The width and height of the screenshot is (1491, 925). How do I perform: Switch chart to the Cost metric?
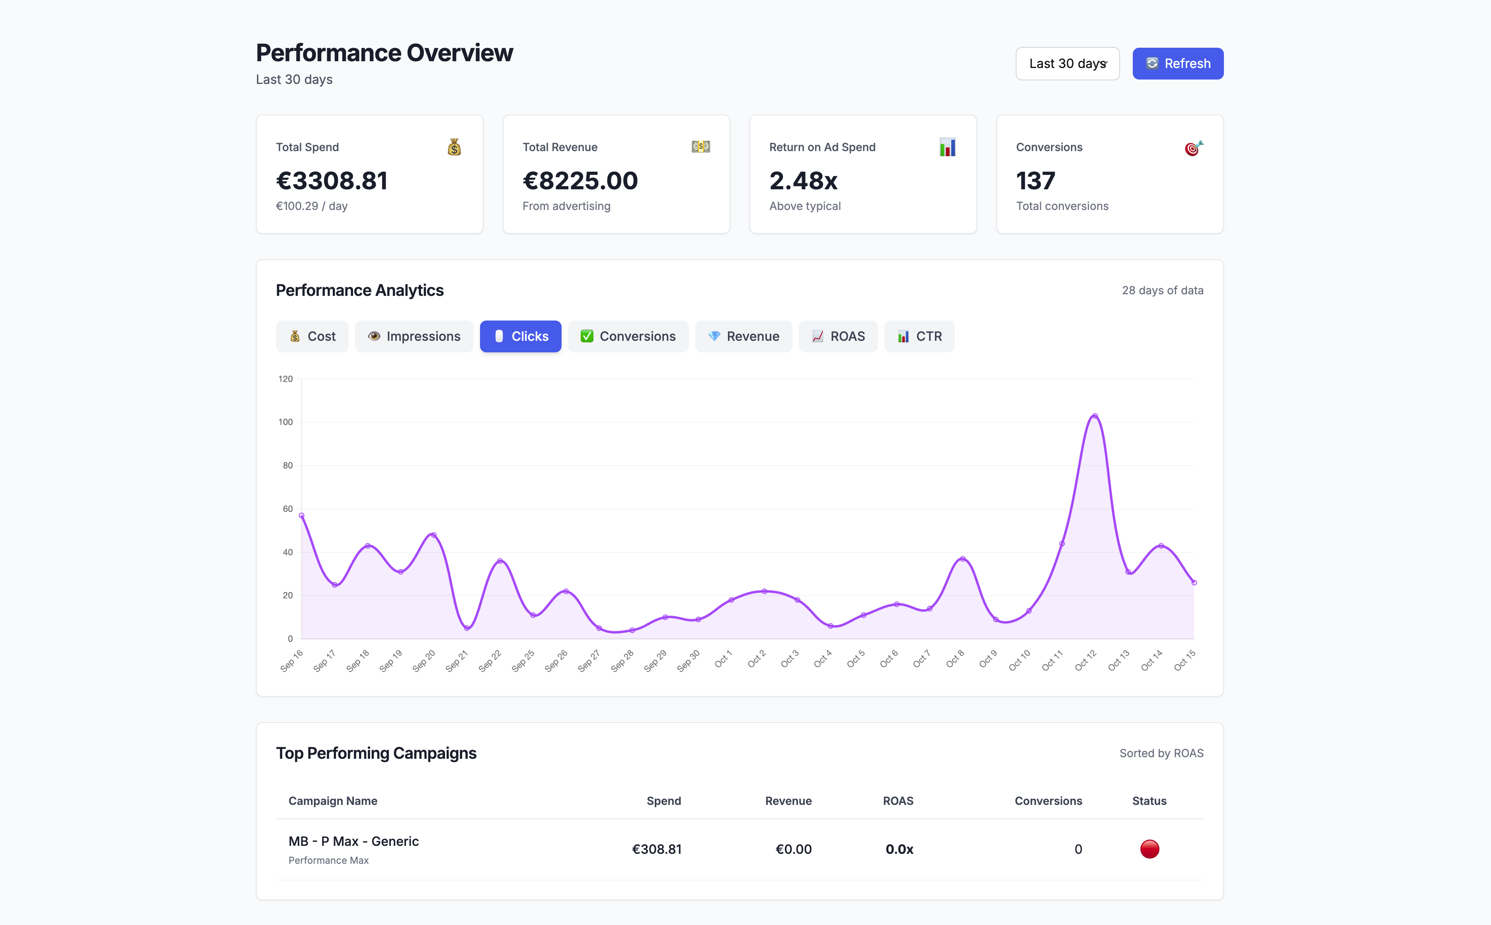pos(312,336)
